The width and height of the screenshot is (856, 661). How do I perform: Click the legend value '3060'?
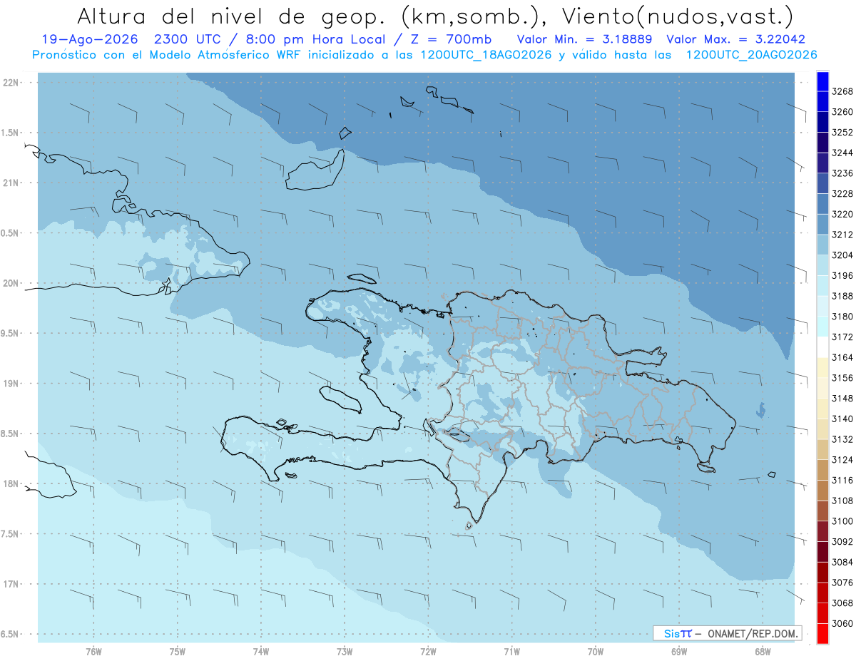click(x=842, y=623)
